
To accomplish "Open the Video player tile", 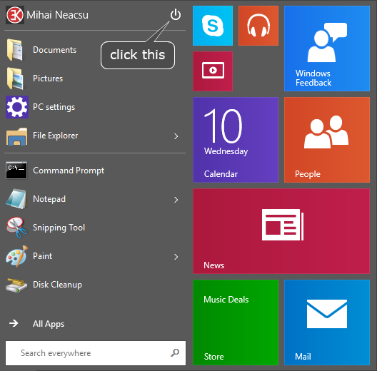I will click(213, 71).
